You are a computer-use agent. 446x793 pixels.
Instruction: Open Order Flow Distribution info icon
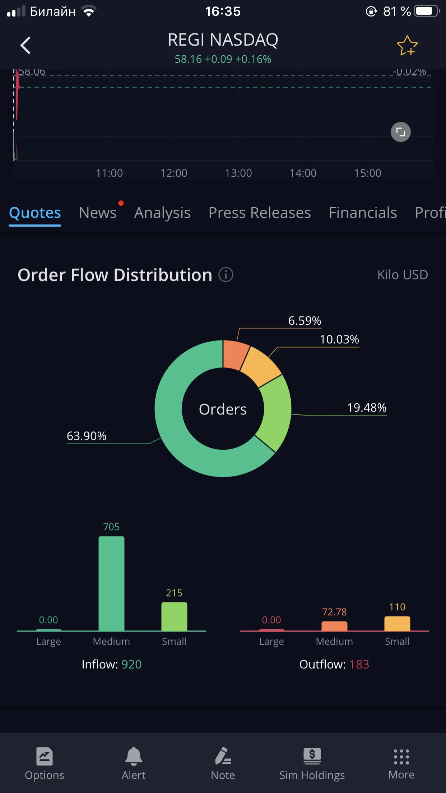tap(226, 275)
